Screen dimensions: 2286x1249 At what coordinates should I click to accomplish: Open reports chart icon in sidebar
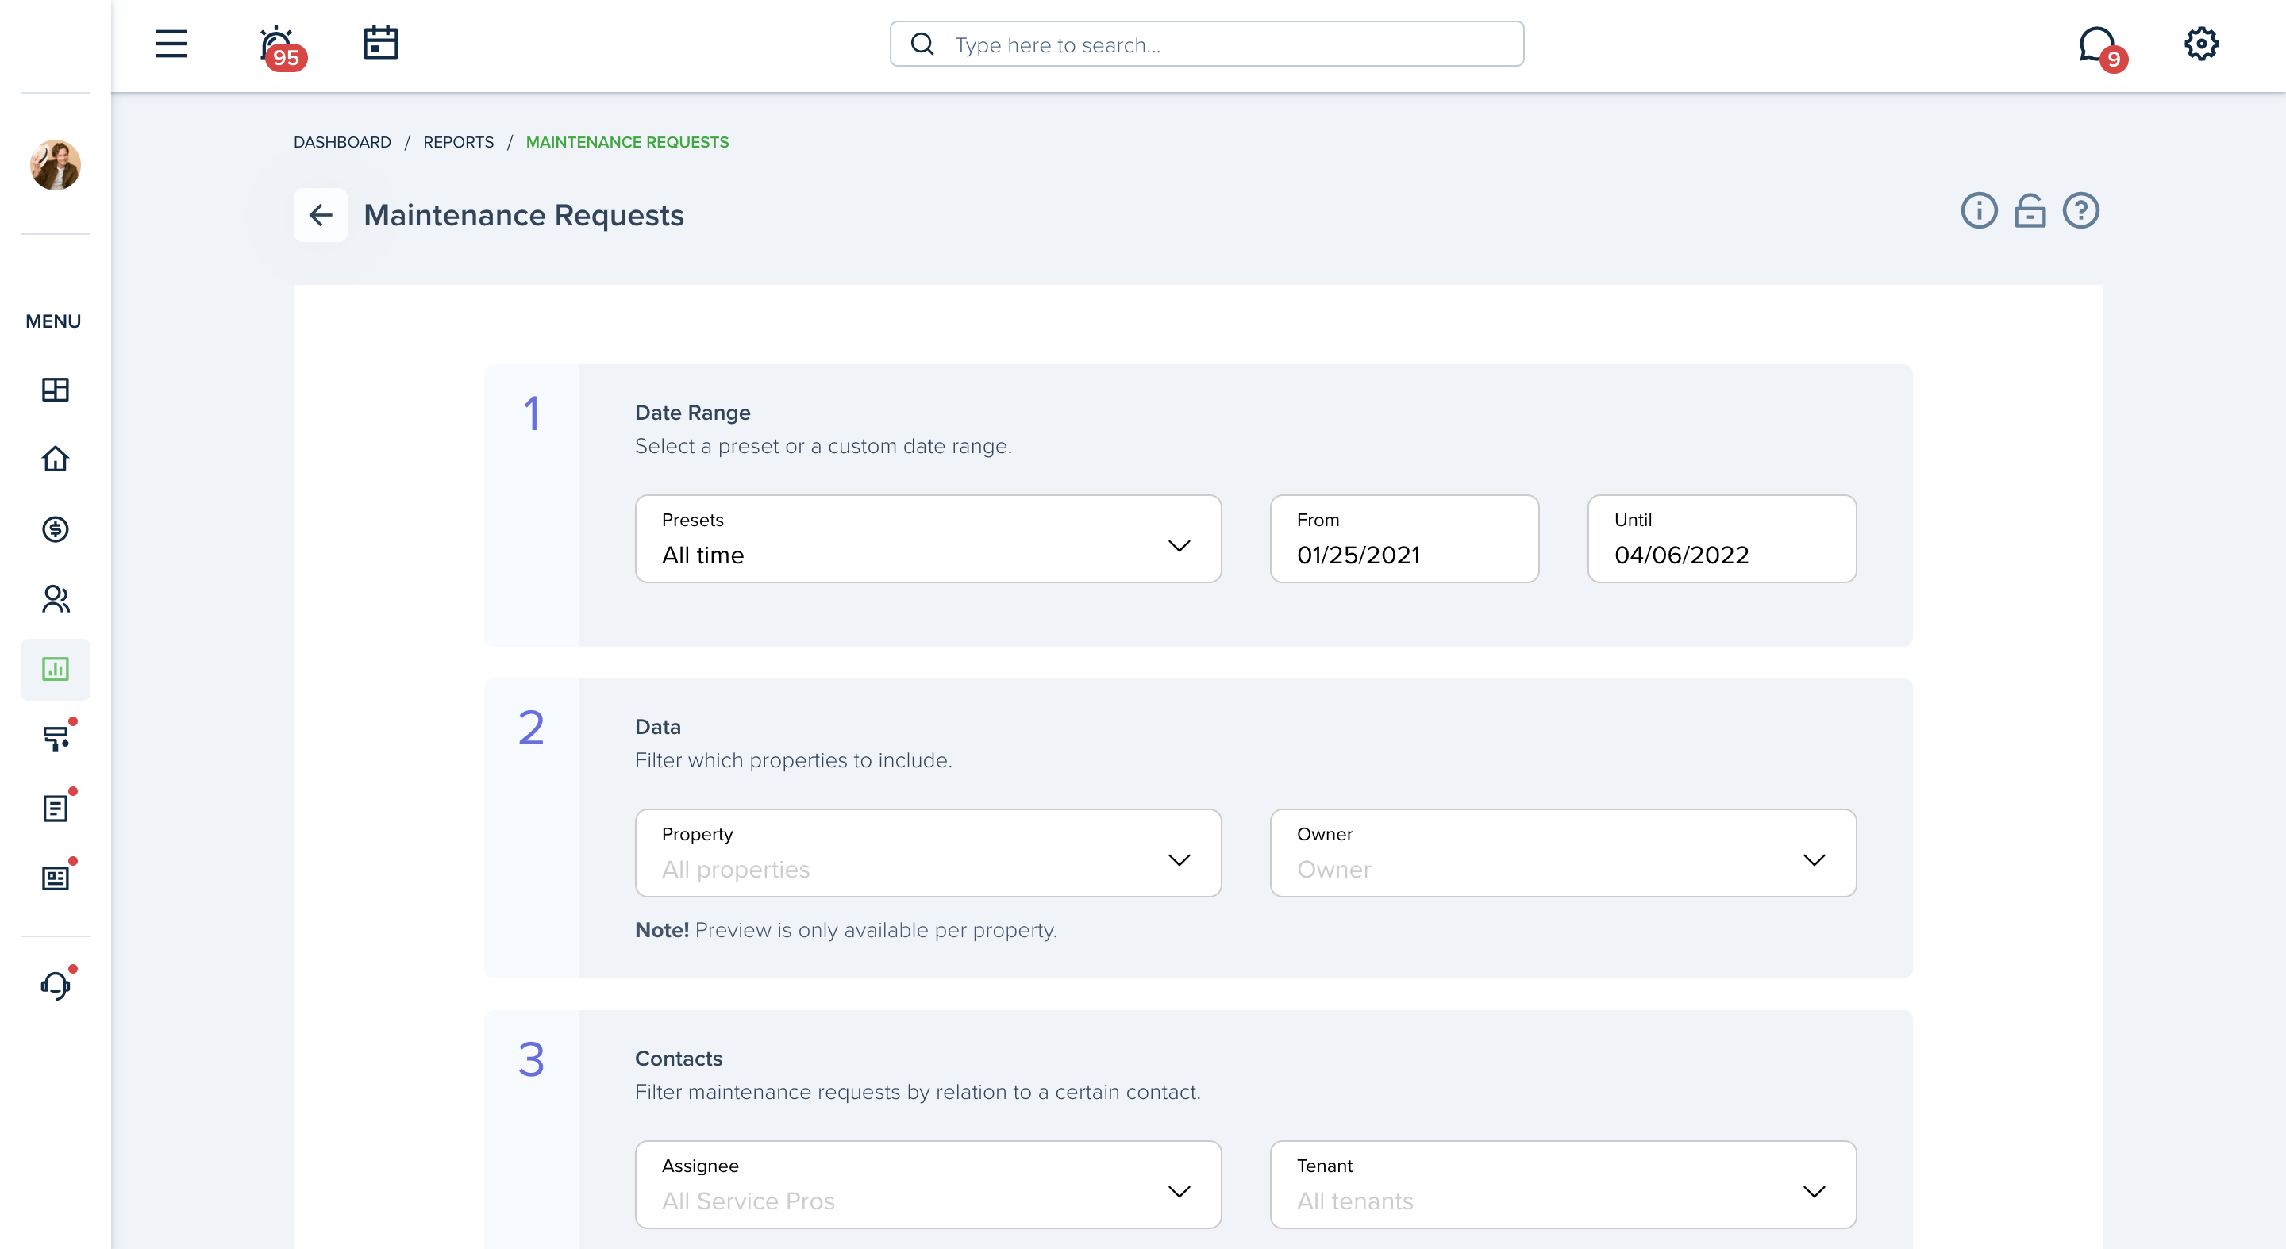(55, 669)
